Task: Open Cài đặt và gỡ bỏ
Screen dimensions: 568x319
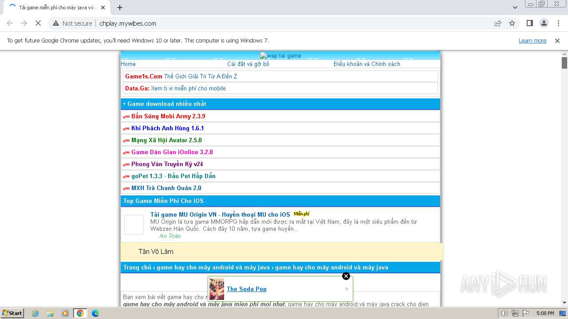Action: pos(248,64)
